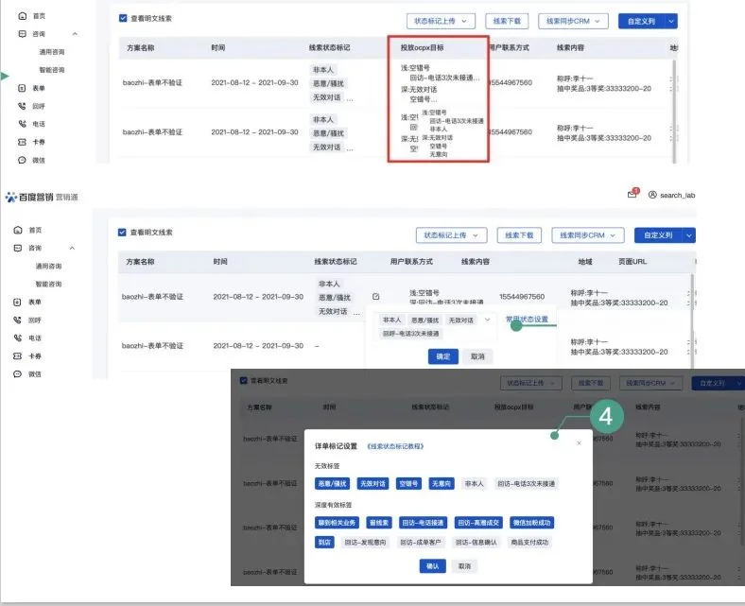The width and height of the screenshot is (745, 606).
Task: Click 线索下载 button in middle screenshot
Action: 519,235
